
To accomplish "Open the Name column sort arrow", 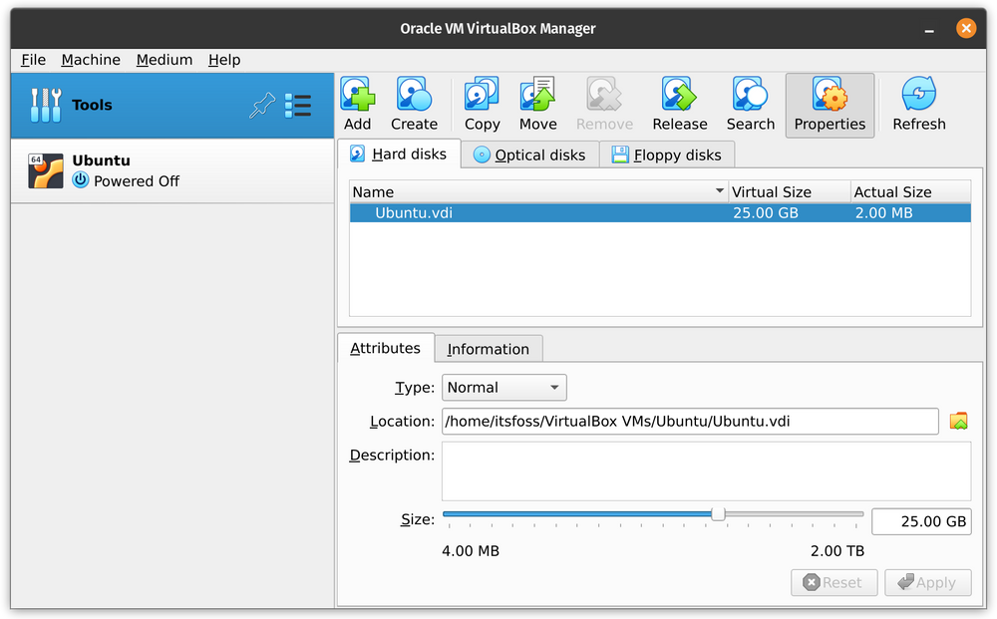I will point(718,190).
